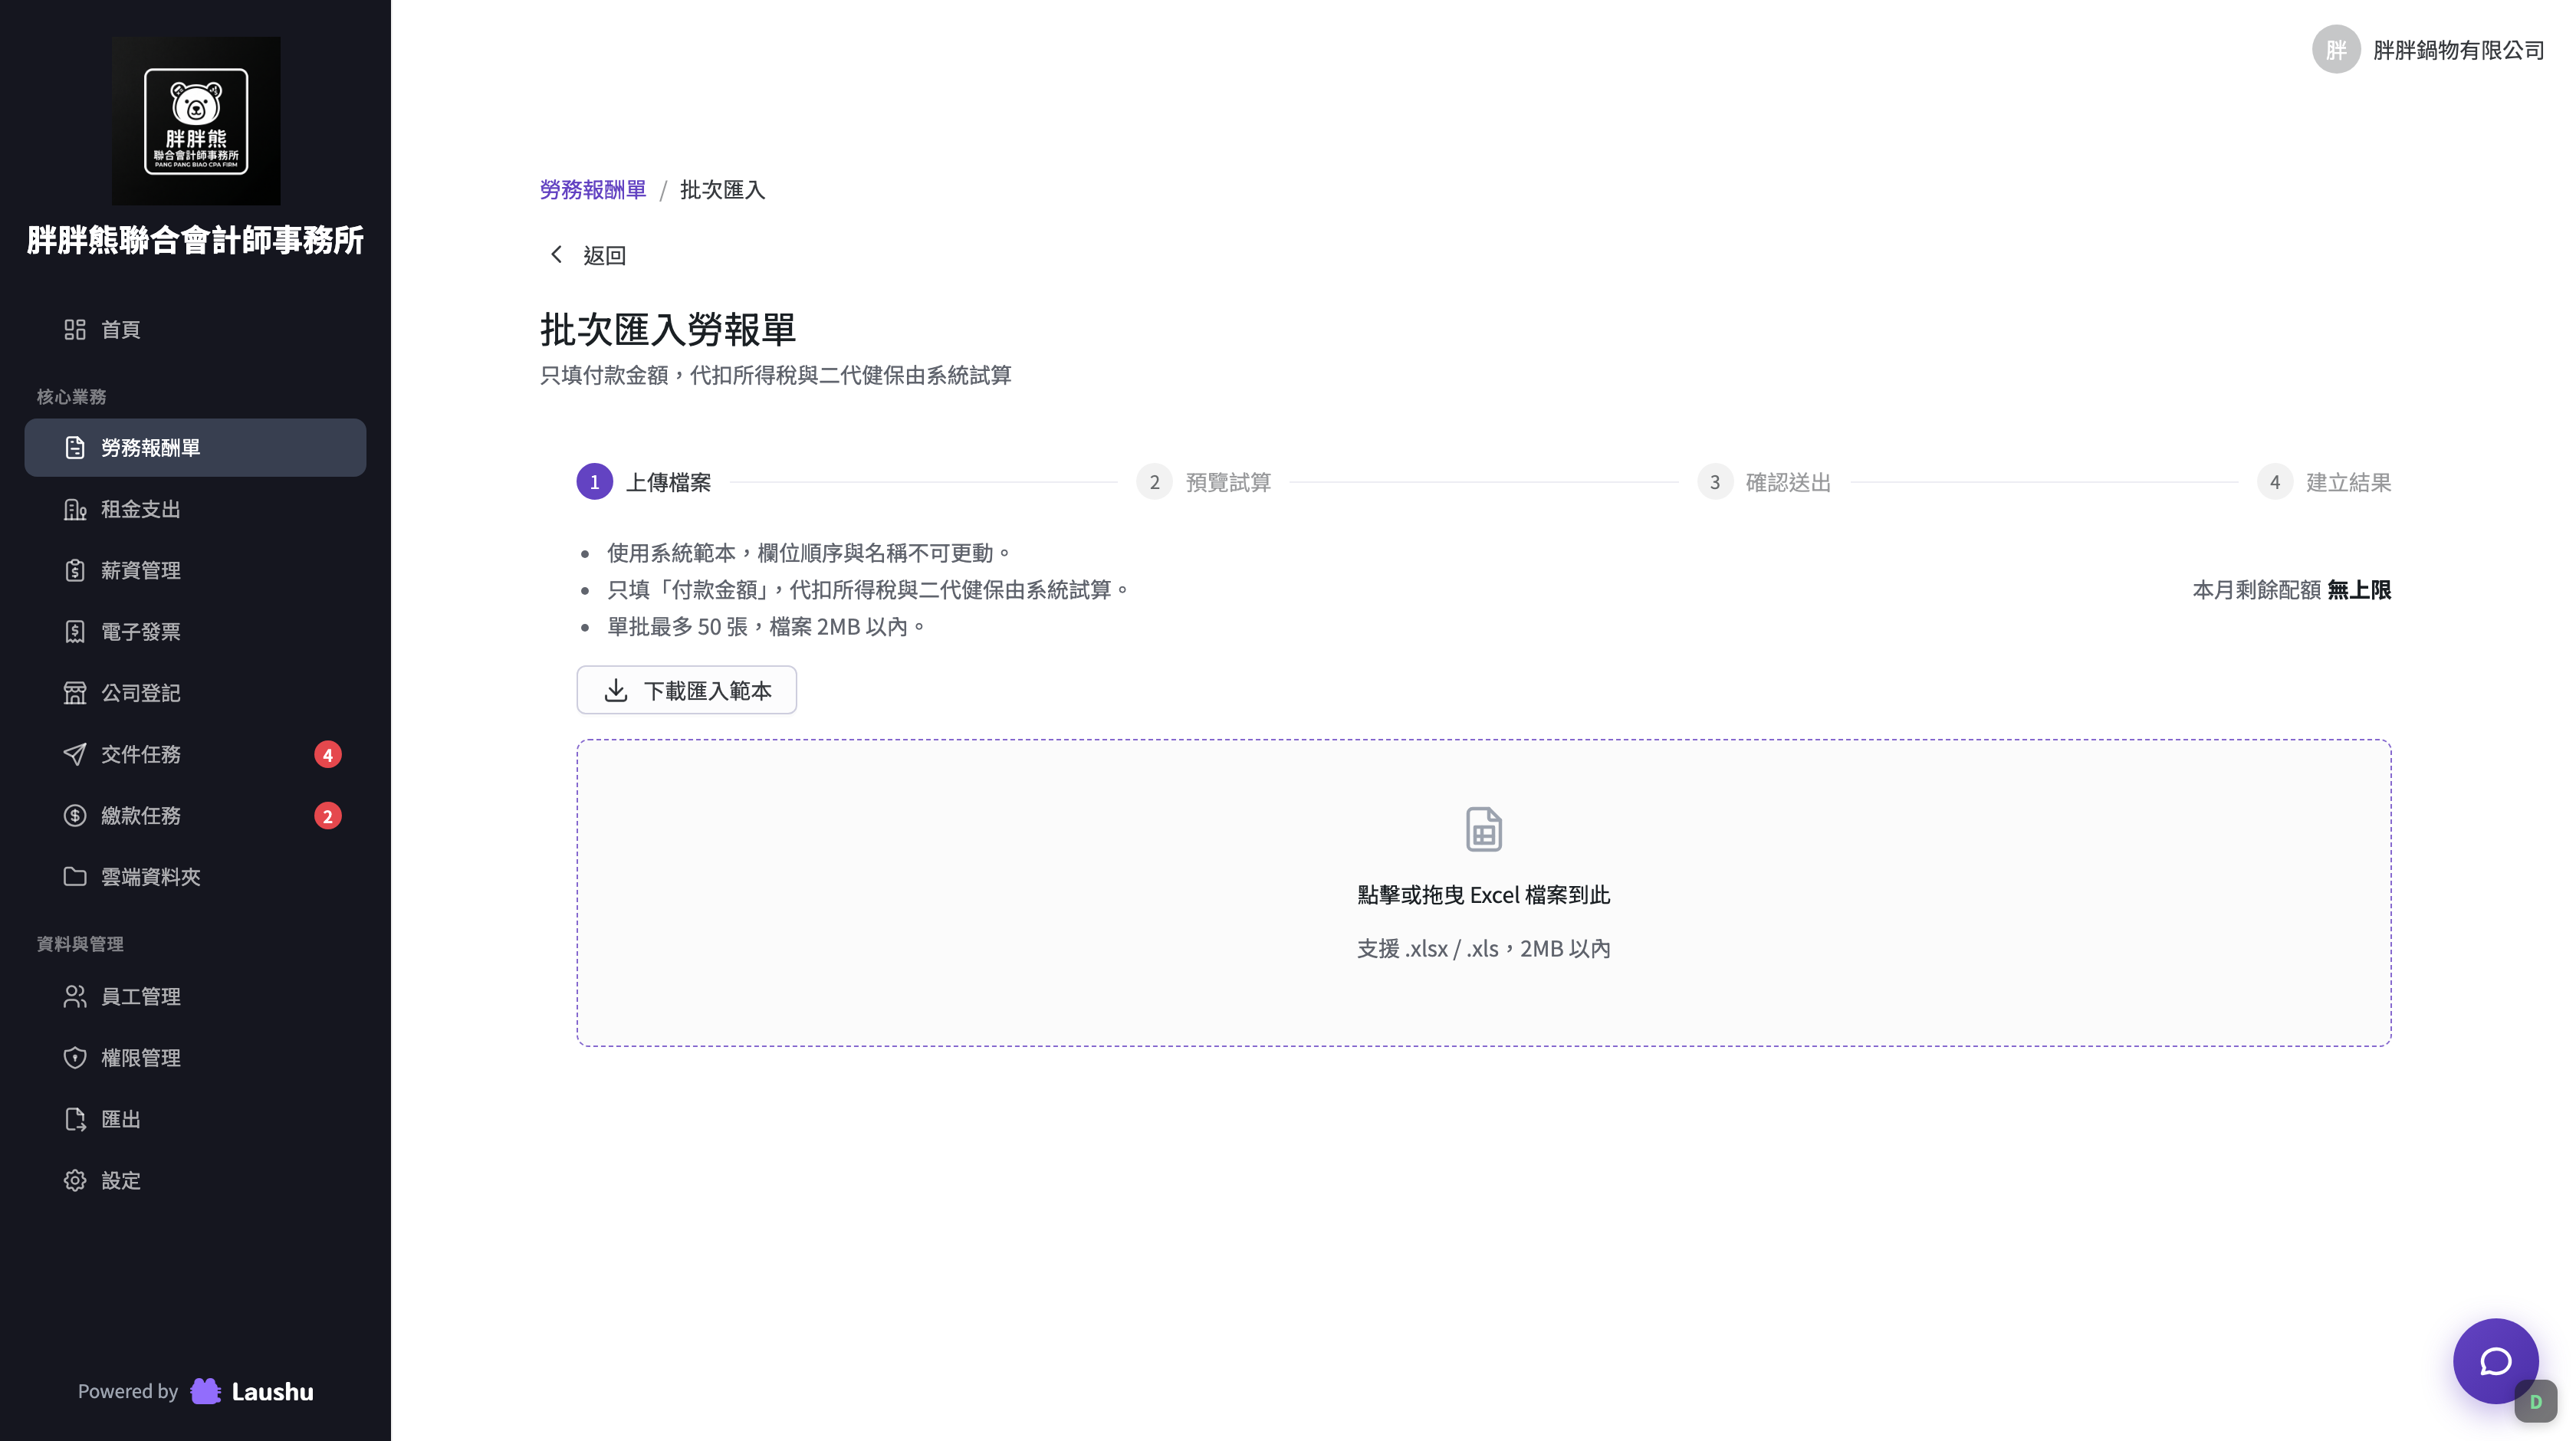Click the 無上限 quota text
Screen dimensions: 2576x1441
[2359, 590]
